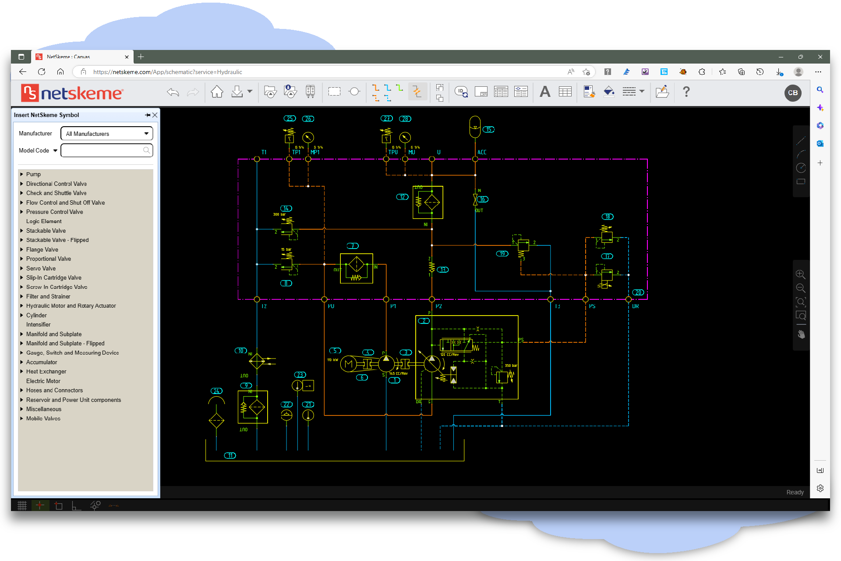Zoom in on the canvas
This screenshot has height=561, width=841.
[801, 274]
